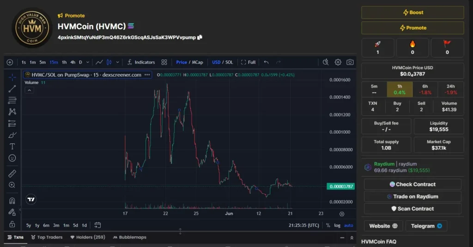Select the pattern drawing tool
The height and width of the screenshot is (247, 473).
pyautogui.click(x=12, y=112)
